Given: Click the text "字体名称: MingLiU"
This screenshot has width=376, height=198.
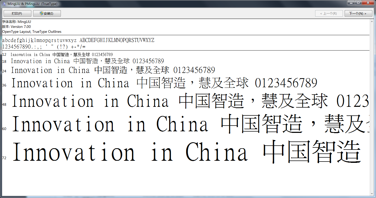Looking at the screenshot, I should click(x=16, y=22).
